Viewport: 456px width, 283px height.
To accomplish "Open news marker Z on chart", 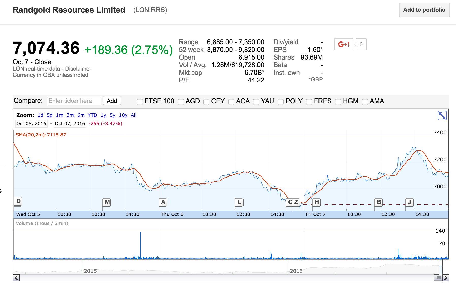I will click(296, 202).
